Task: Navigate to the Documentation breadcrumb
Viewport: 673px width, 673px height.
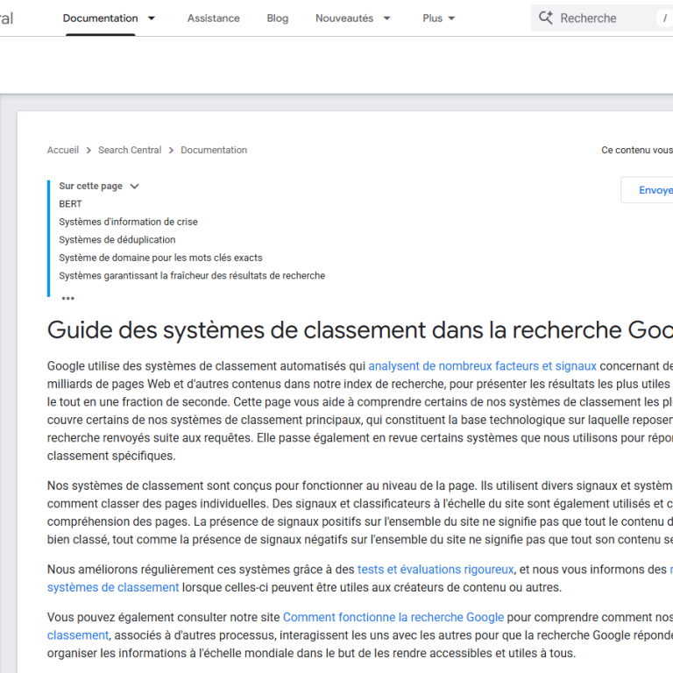Action: click(x=214, y=150)
